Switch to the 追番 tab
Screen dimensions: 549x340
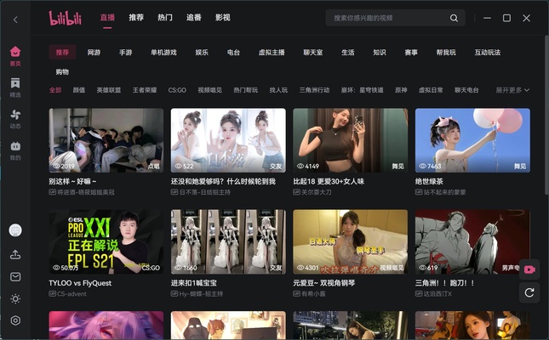tap(193, 18)
